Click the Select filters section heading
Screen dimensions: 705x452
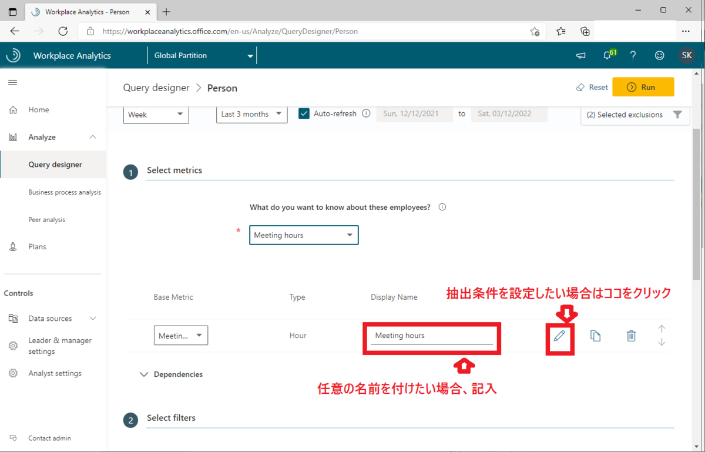171,417
